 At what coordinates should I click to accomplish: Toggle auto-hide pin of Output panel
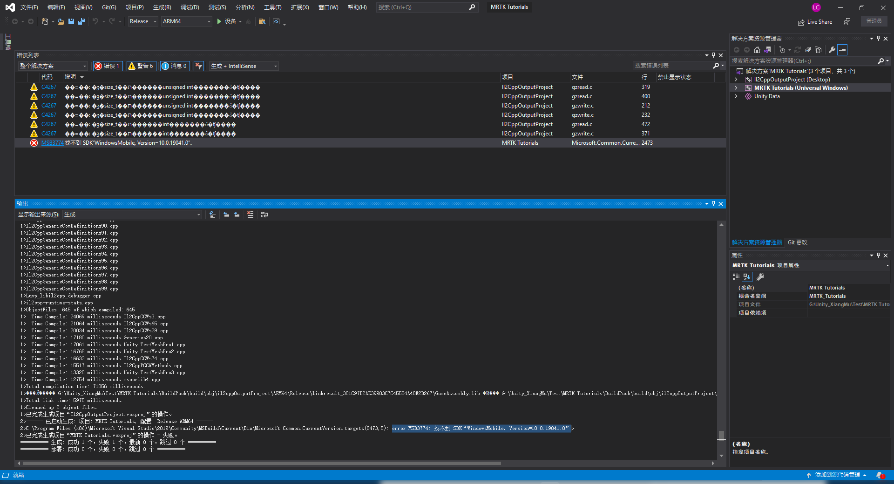(x=713, y=204)
